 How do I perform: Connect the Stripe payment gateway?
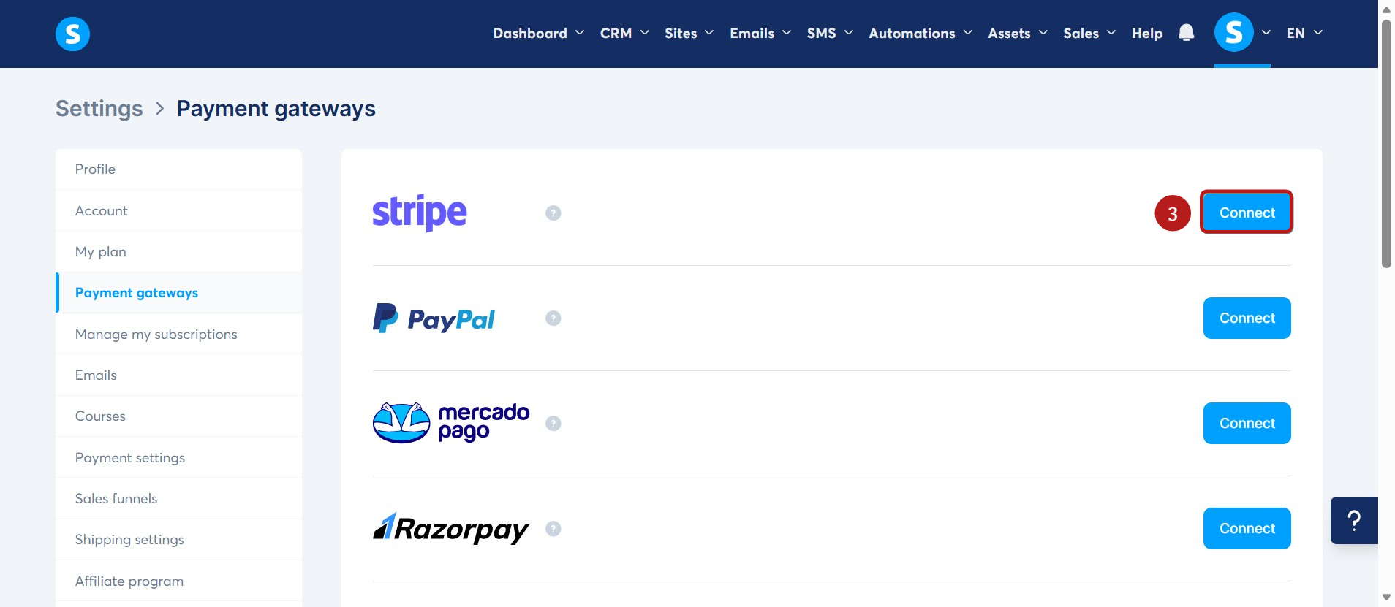(1247, 213)
